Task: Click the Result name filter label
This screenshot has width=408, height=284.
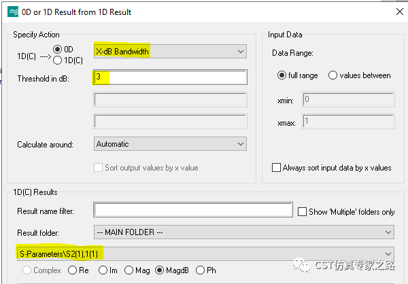Action: [x=46, y=211]
